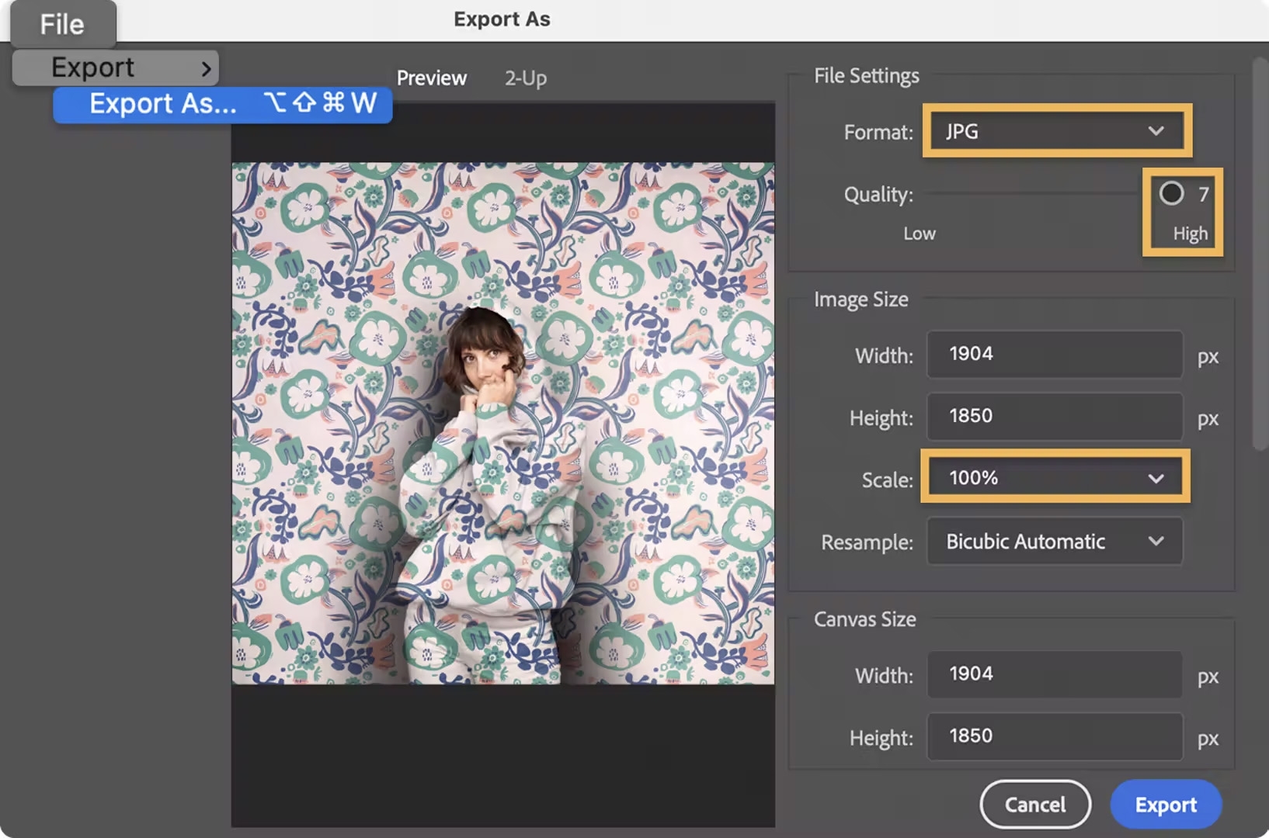This screenshot has width=1269, height=838.
Task: Click the Export button
Action: [1166, 805]
